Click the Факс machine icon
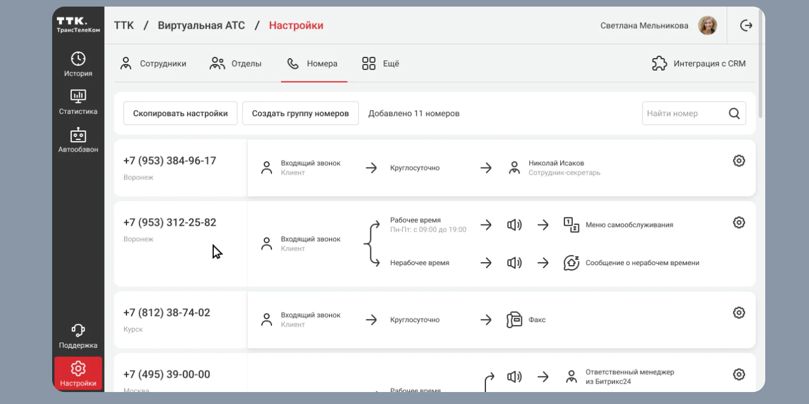The image size is (809, 404). [x=514, y=320]
